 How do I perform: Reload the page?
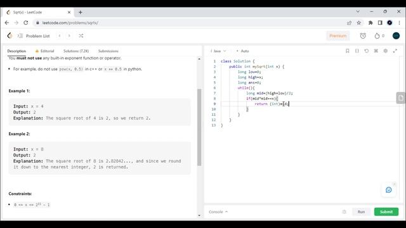point(25,23)
